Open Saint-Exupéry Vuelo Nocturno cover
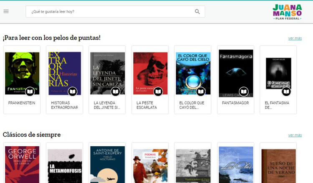The width and height of the screenshot is (313, 183). coord(107,165)
